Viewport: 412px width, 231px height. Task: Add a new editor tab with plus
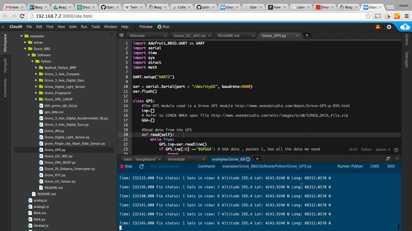coord(307,35)
